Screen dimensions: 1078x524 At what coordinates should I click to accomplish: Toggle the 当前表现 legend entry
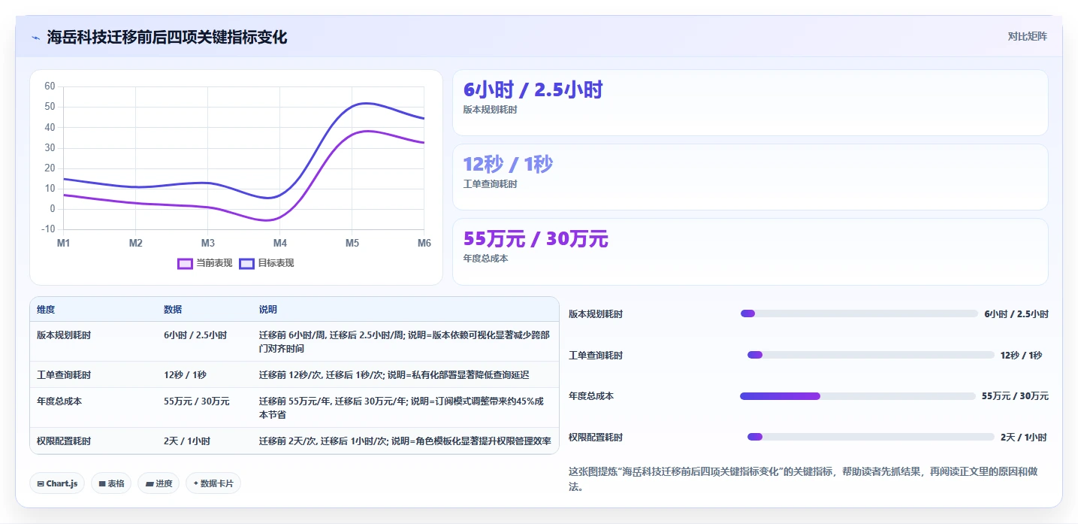[x=205, y=263]
